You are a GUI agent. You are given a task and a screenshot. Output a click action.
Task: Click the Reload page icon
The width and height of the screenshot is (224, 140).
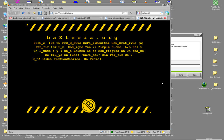23,13
